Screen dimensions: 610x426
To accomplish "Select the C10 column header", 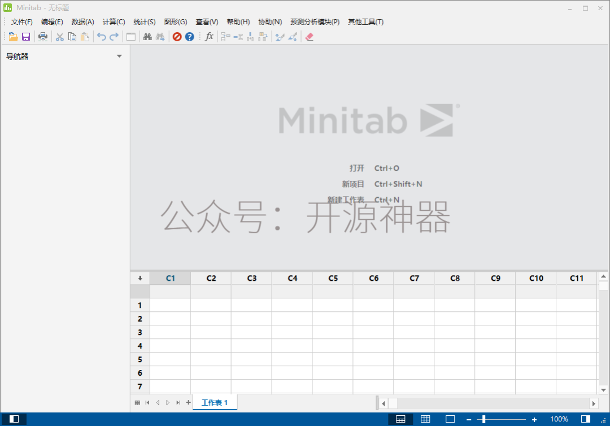I will click(x=536, y=278).
